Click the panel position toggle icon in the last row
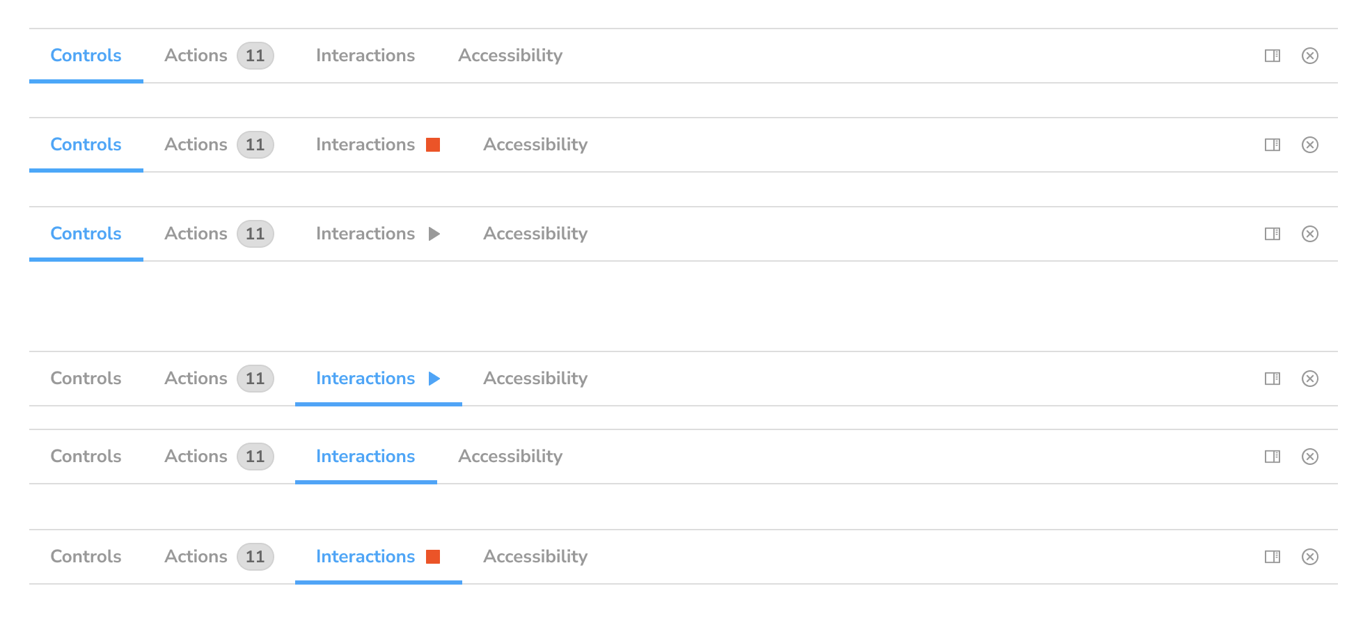Screen dimensions: 1363x618 [x=1273, y=557]
